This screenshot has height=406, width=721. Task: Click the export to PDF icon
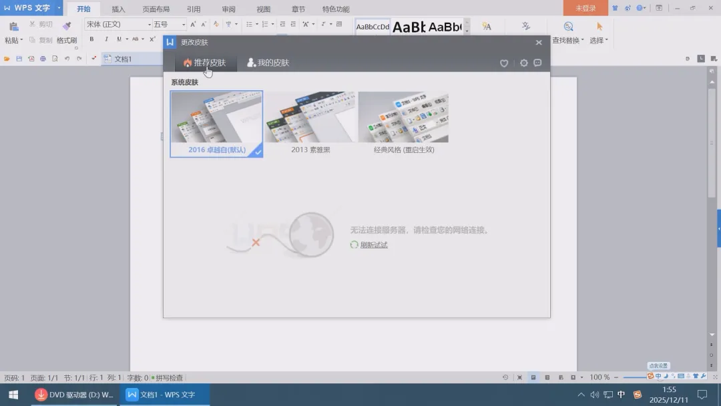(x=31, y=59)
